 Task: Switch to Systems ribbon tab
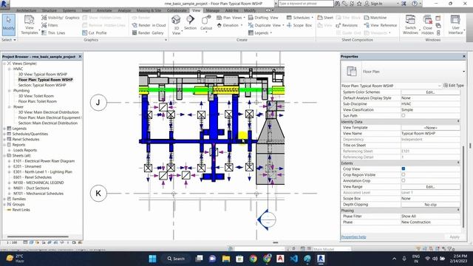point(69,10)
